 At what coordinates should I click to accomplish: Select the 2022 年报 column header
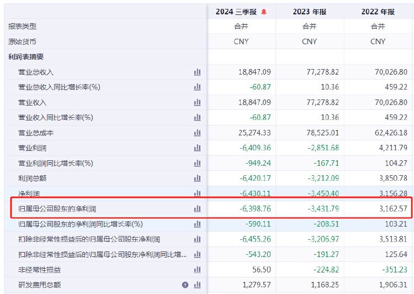click(378, 12)
